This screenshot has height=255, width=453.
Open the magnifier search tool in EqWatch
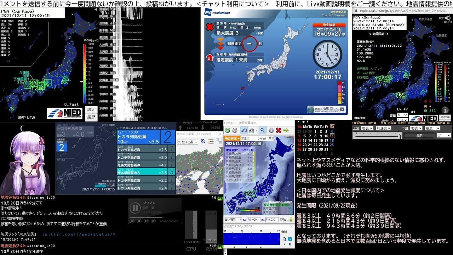[x=262, y=130]
